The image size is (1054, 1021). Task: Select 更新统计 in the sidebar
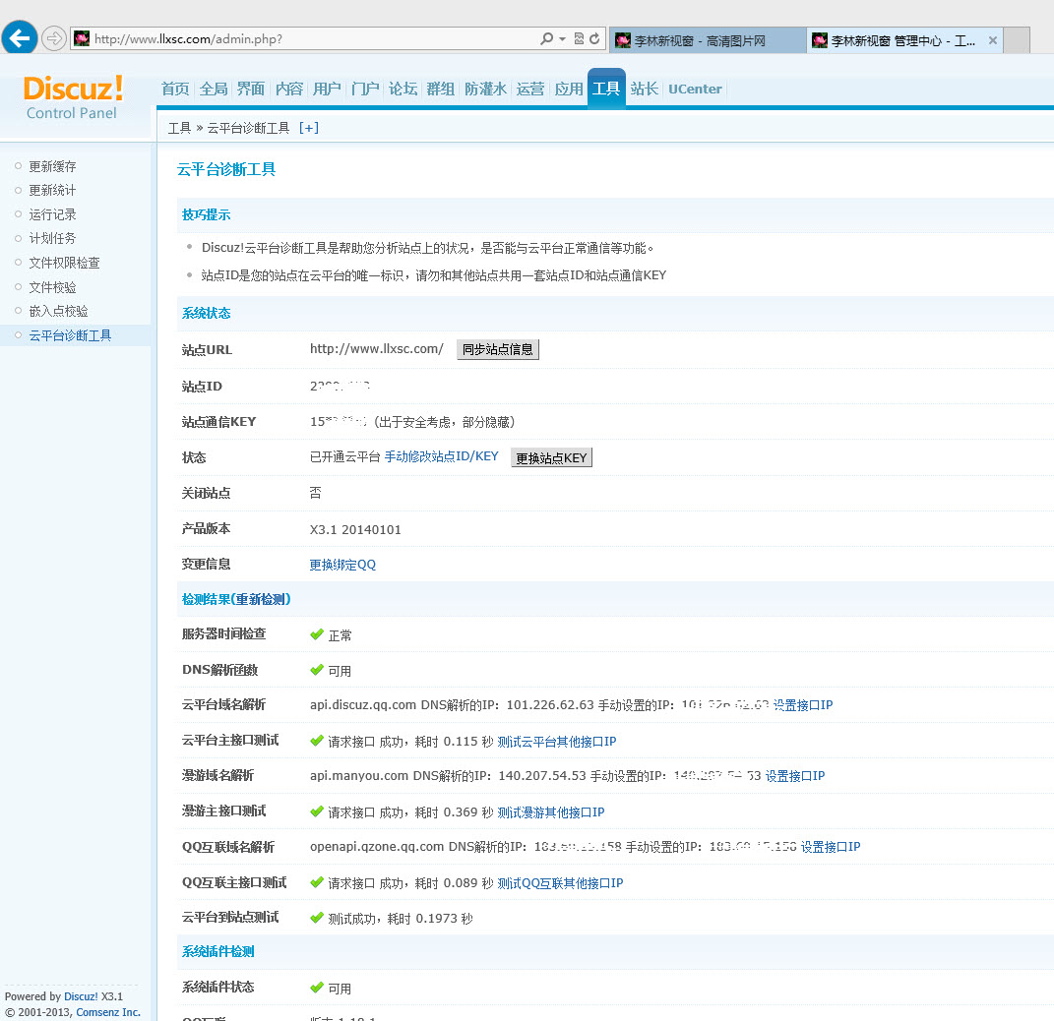(52, 190)
